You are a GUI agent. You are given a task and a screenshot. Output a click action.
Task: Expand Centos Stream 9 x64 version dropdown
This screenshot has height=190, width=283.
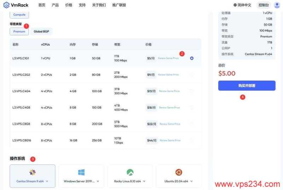pyautogui.click(x=47, y=181)
